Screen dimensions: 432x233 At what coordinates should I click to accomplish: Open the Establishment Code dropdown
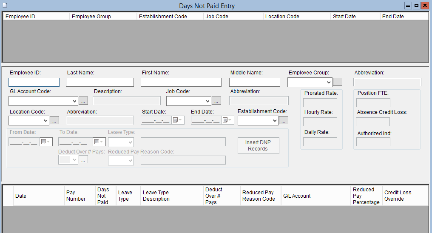(x=275, y=120)
